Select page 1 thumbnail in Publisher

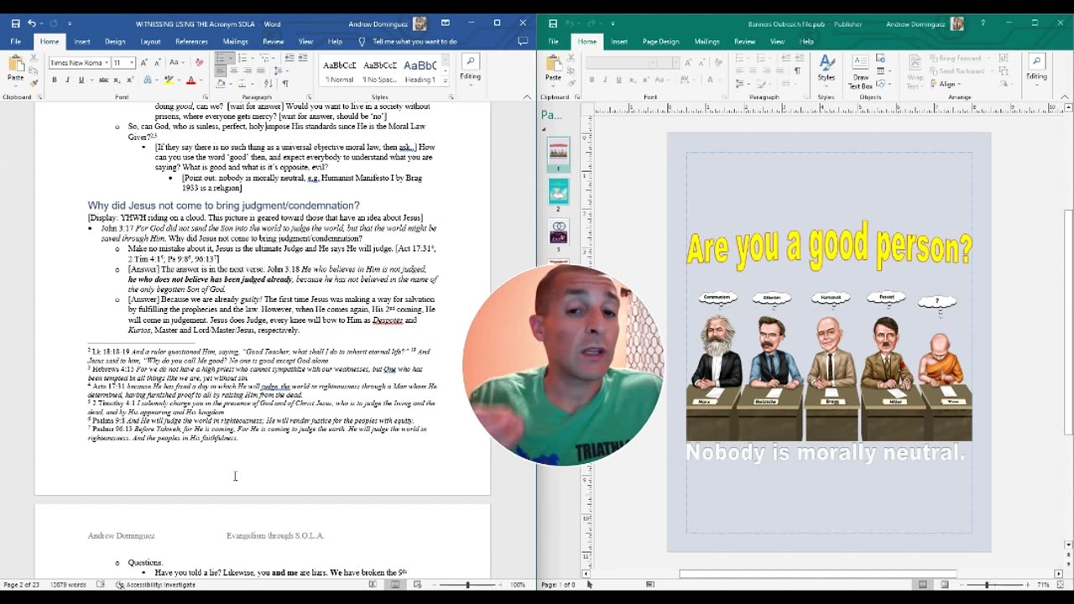coord(558,153)
